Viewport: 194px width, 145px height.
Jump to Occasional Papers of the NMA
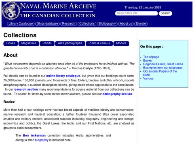(160, 73)
